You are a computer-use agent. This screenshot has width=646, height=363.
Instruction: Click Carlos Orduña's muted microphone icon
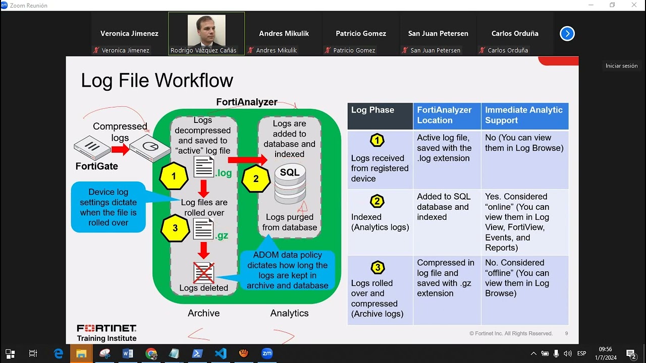coord(482,50)
